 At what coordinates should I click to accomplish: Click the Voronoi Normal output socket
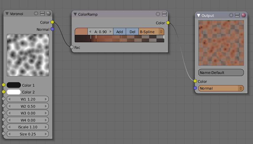(x=52, y=29)
